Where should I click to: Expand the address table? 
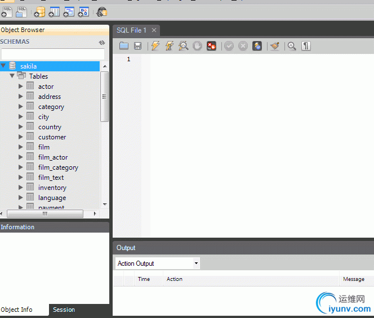pos(21,96)
